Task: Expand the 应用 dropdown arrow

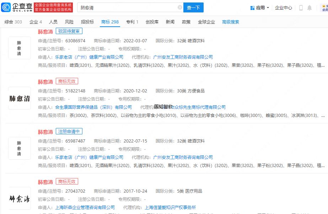Action: tap(268, 8)
